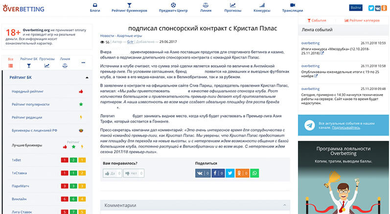
Task: Open Рейтинг редакции link
Action: 27,117
